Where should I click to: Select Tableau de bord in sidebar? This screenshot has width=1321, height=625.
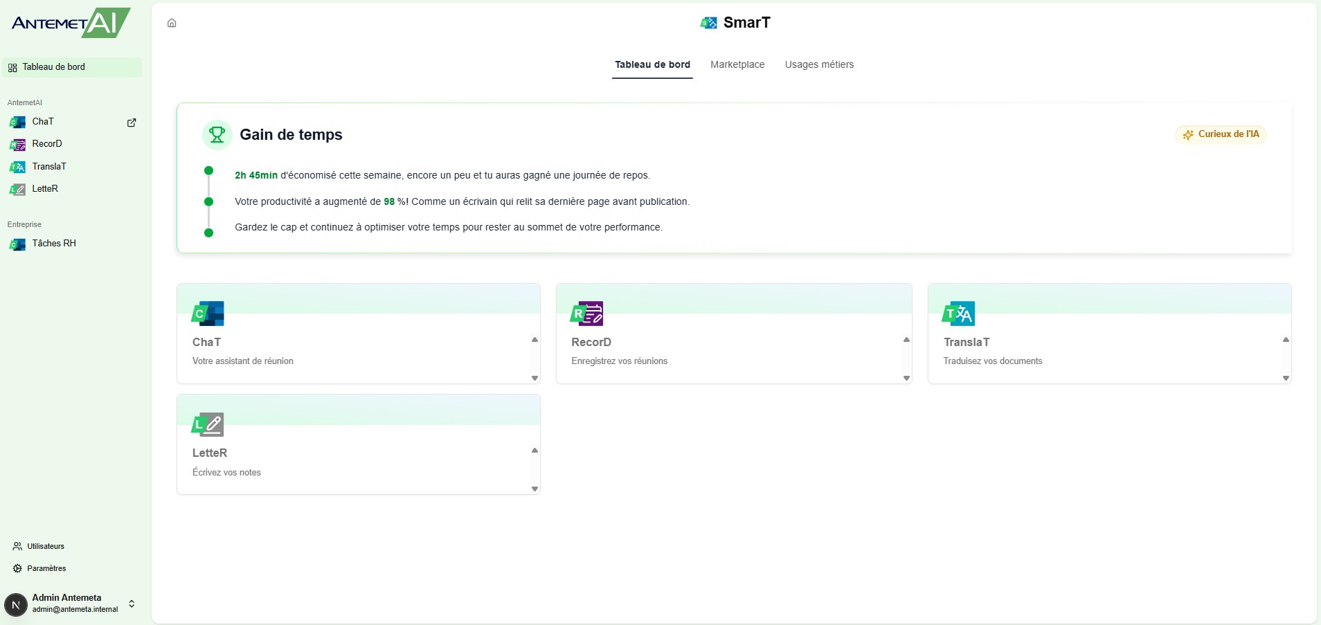coord(53,67)
